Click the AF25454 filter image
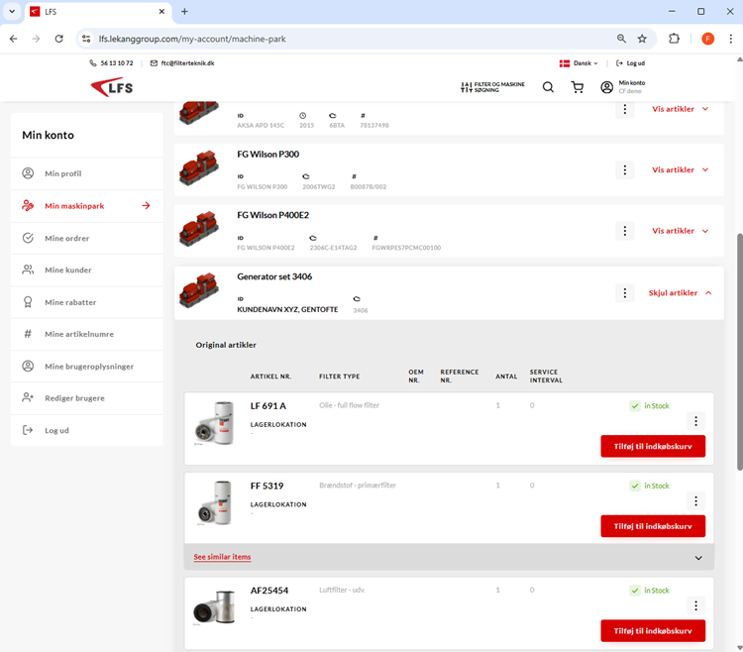This screenshot has height=652, width=743. pos(214,608)
